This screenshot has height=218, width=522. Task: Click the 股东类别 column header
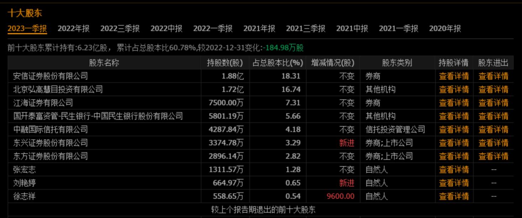click(x=397, y=63)
